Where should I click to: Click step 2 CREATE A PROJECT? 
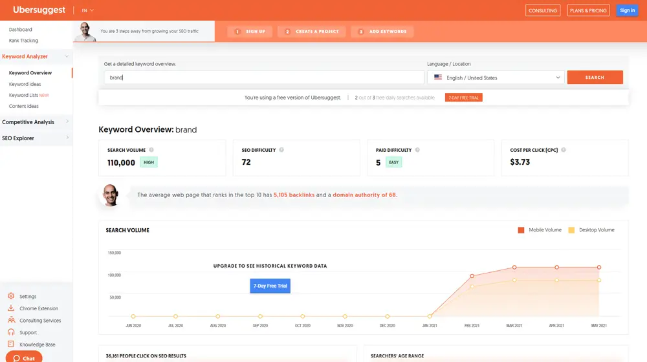(x=312, y=31)
